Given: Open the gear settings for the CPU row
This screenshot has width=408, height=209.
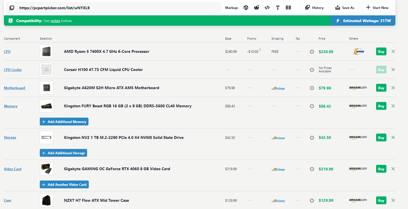Looking at the screenshot, I should tap(312, 52).
